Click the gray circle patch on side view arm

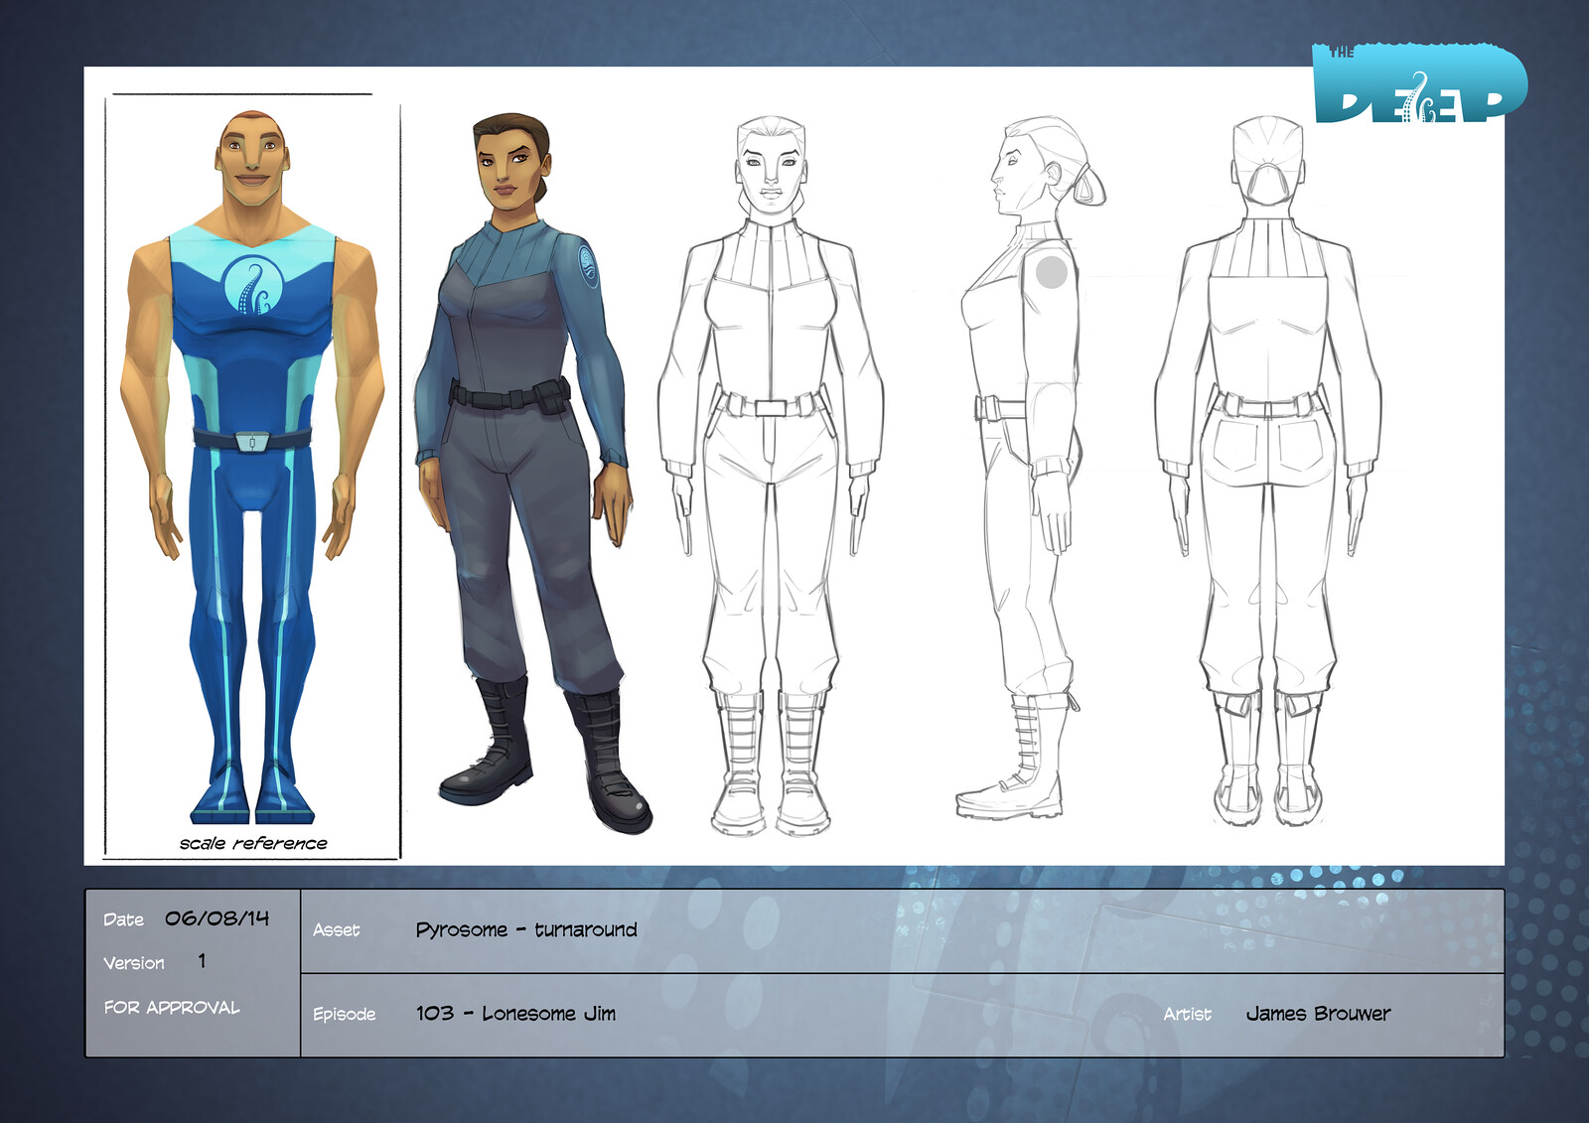(1052, 271)
